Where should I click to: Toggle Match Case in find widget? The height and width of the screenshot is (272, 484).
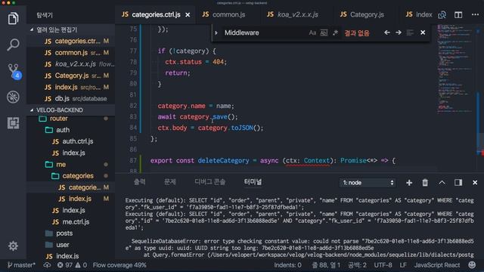[x=312, y=32]
